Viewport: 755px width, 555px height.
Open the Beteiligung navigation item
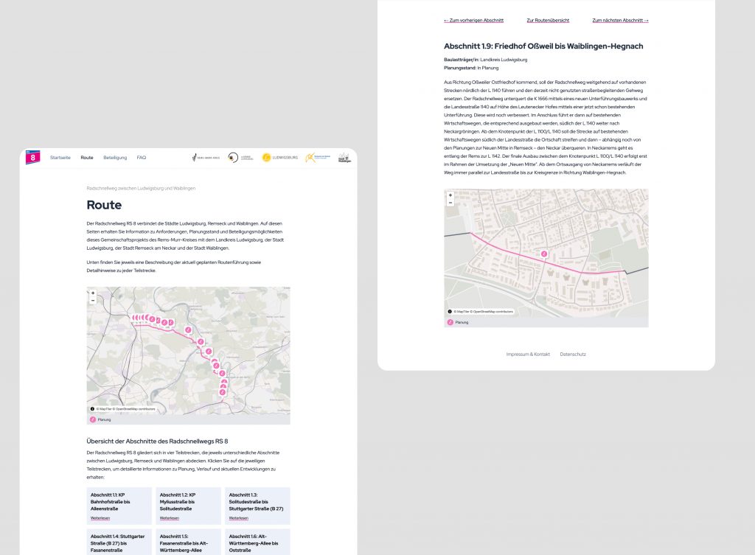tap(115, 158)
